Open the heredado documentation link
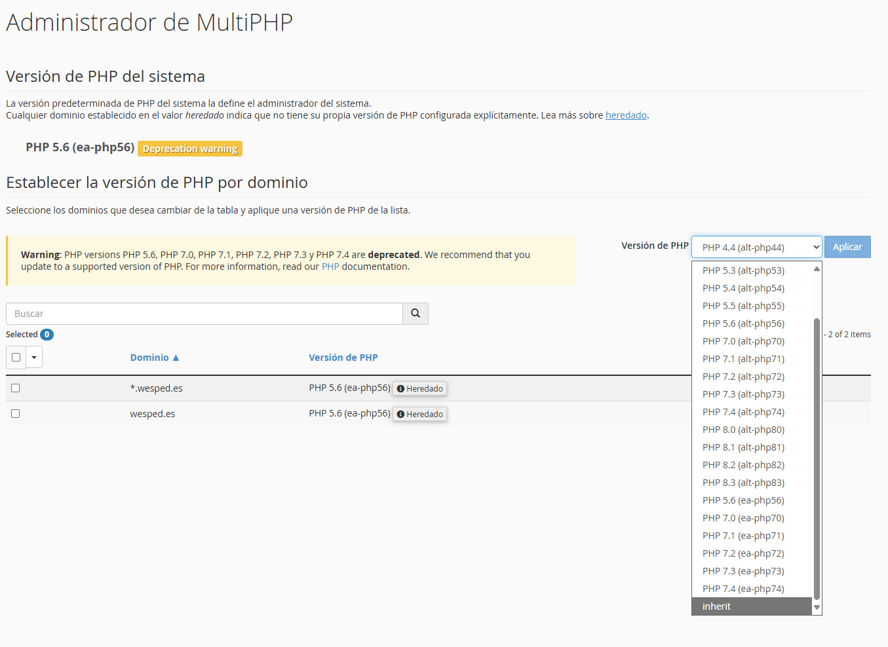 point(626,115)
